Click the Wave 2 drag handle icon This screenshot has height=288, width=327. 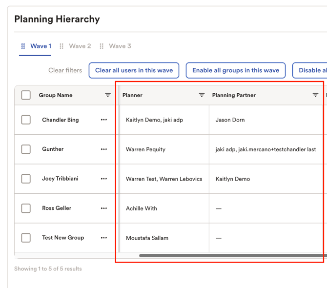pyautogui.click(x=61, y=46)
